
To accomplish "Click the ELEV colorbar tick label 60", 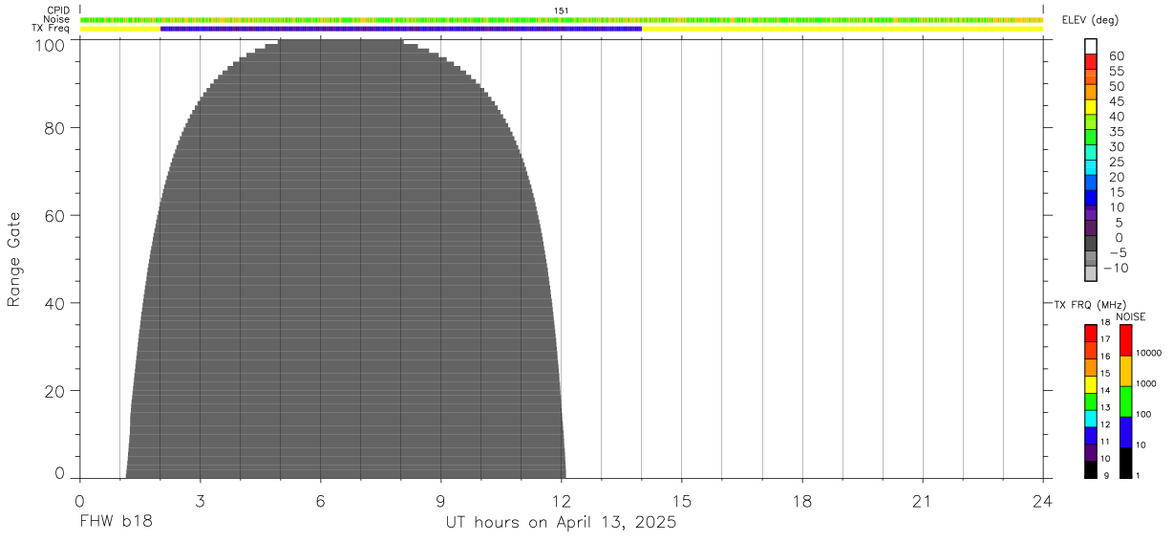I will [x=1117, y=56].
